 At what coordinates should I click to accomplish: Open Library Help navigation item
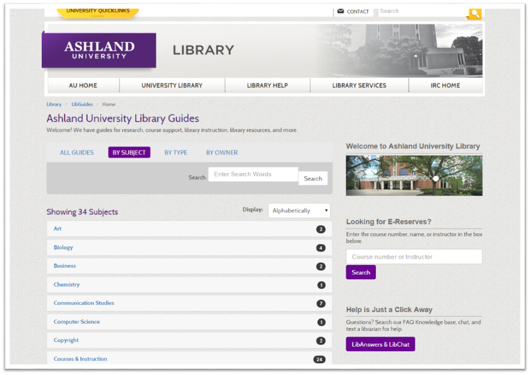click(x=267, y=86)
